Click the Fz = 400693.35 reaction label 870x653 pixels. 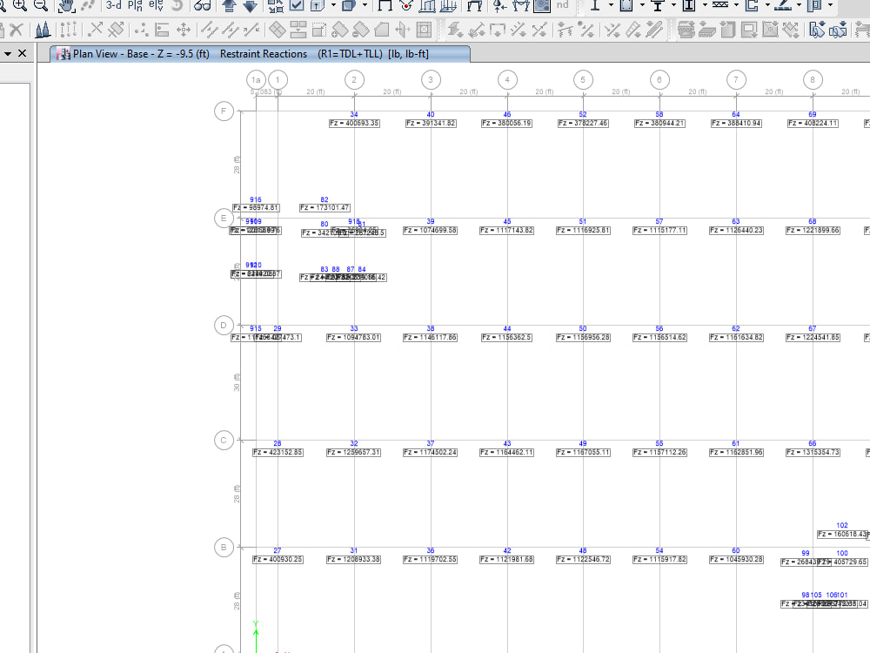pyautogui.click(x=352, y=123)
